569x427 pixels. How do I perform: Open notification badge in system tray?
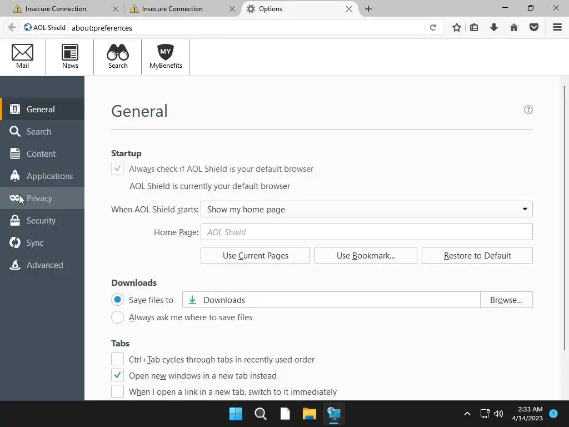click(553, 414)
